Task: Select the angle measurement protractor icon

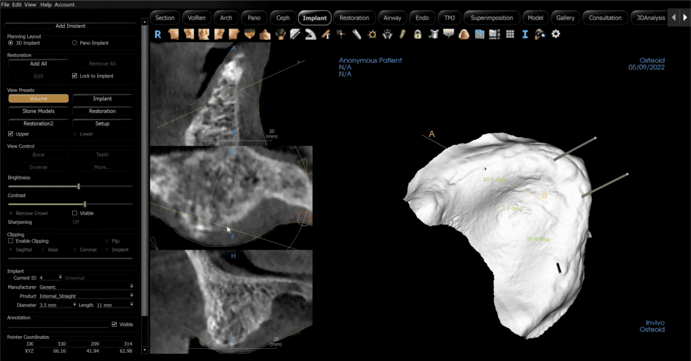Action: [310, 34]
